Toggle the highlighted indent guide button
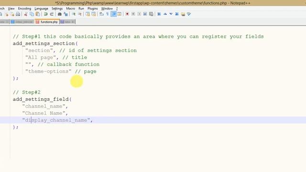Screen dimensions: 306x172 pyautogui.click(x=114, y=14)
